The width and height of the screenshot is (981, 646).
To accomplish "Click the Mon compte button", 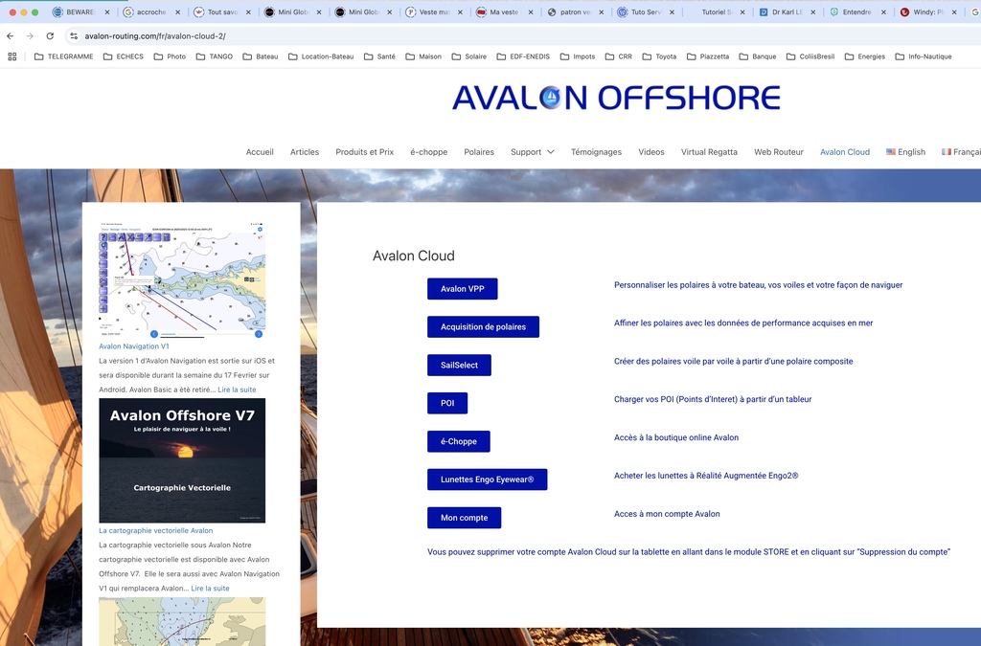I will (465, 518).
